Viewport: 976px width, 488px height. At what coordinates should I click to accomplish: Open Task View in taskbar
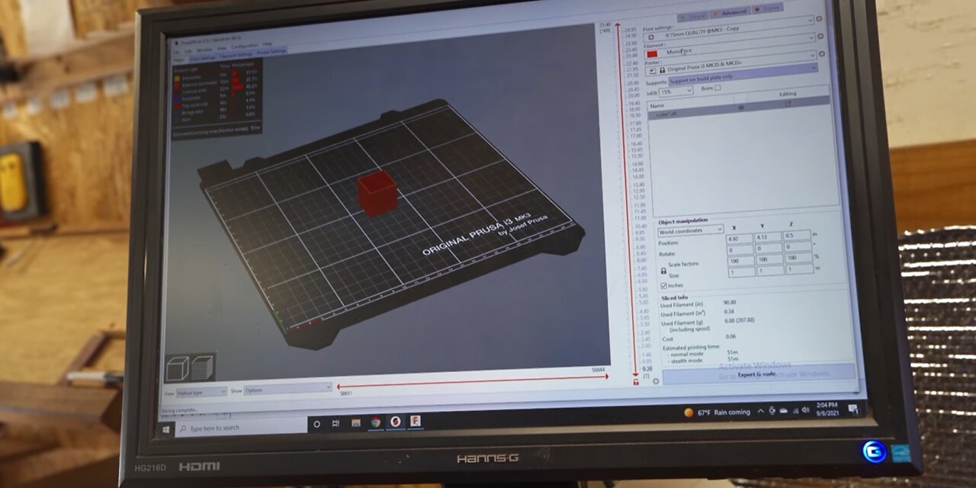(336, 423)
